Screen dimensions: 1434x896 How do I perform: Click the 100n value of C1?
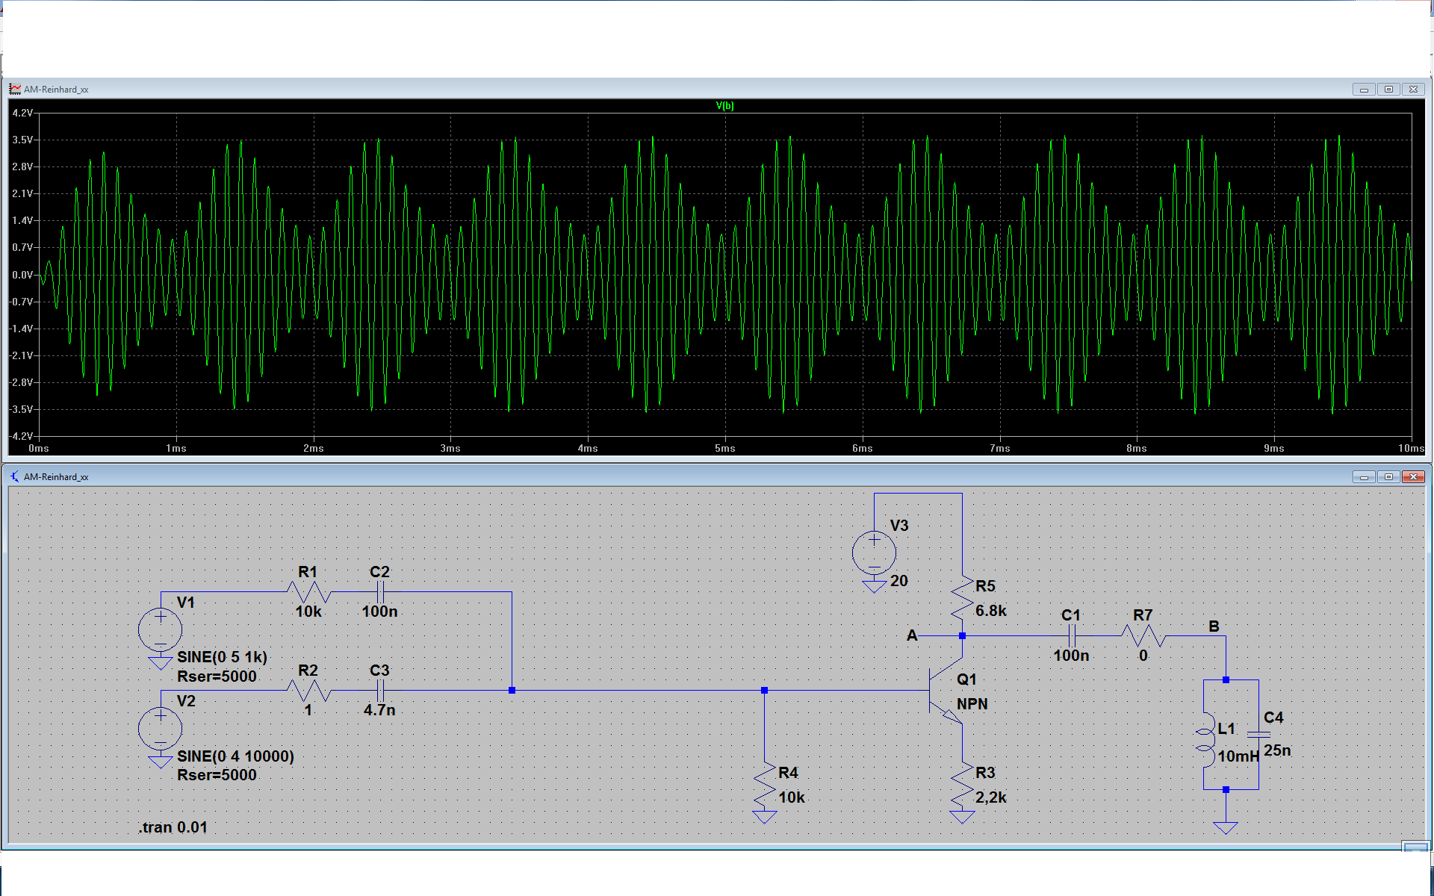click(x=1071, y=656)
